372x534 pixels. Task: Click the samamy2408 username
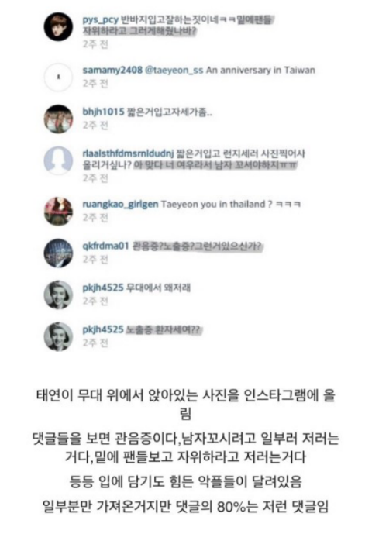(x=112, y=71)
